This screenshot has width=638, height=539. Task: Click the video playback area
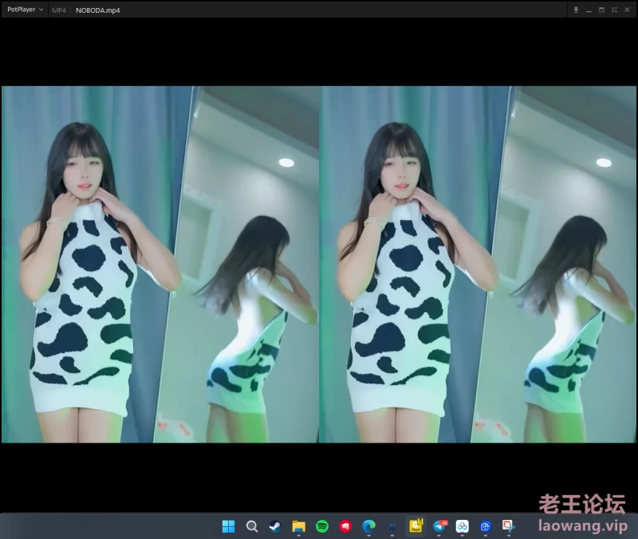319,265
